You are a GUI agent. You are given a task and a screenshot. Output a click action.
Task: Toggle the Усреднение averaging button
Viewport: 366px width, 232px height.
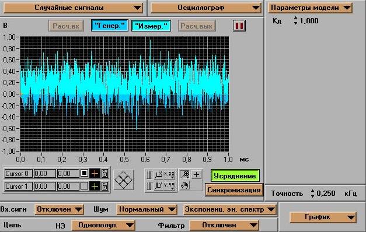pos(235,176)
